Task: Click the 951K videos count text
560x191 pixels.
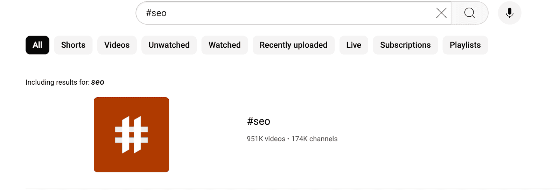Action: click(x=266, y=139)
